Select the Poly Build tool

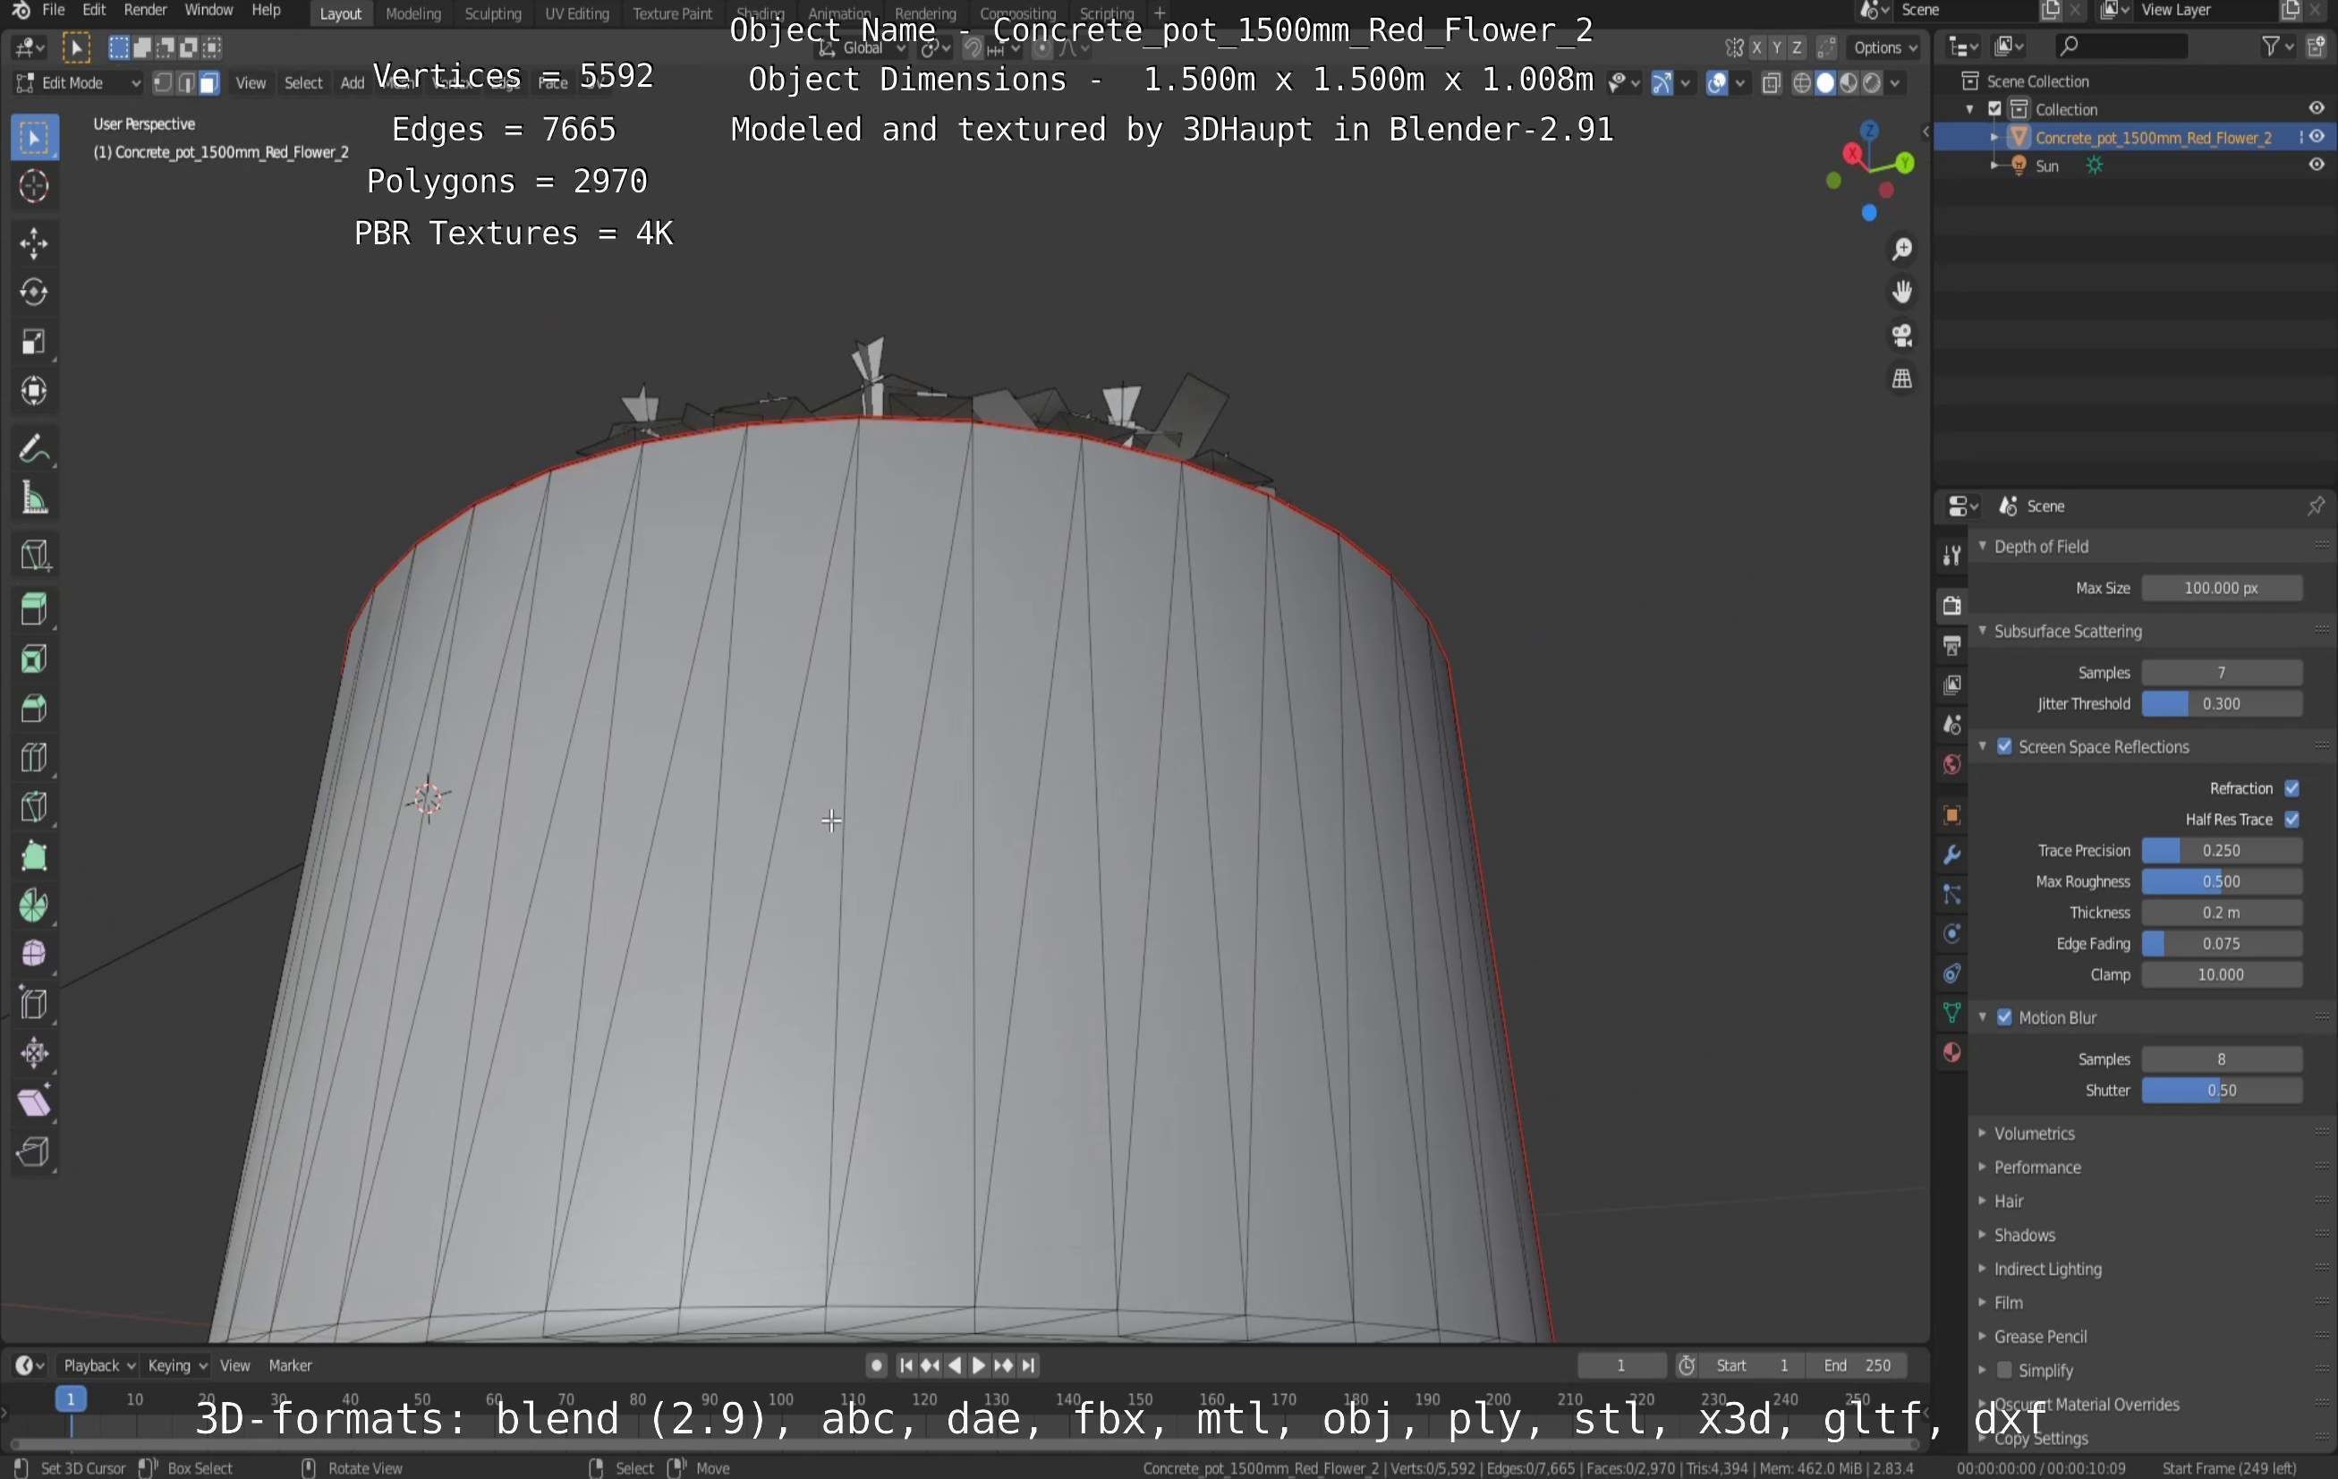click(x=34, y=856)
